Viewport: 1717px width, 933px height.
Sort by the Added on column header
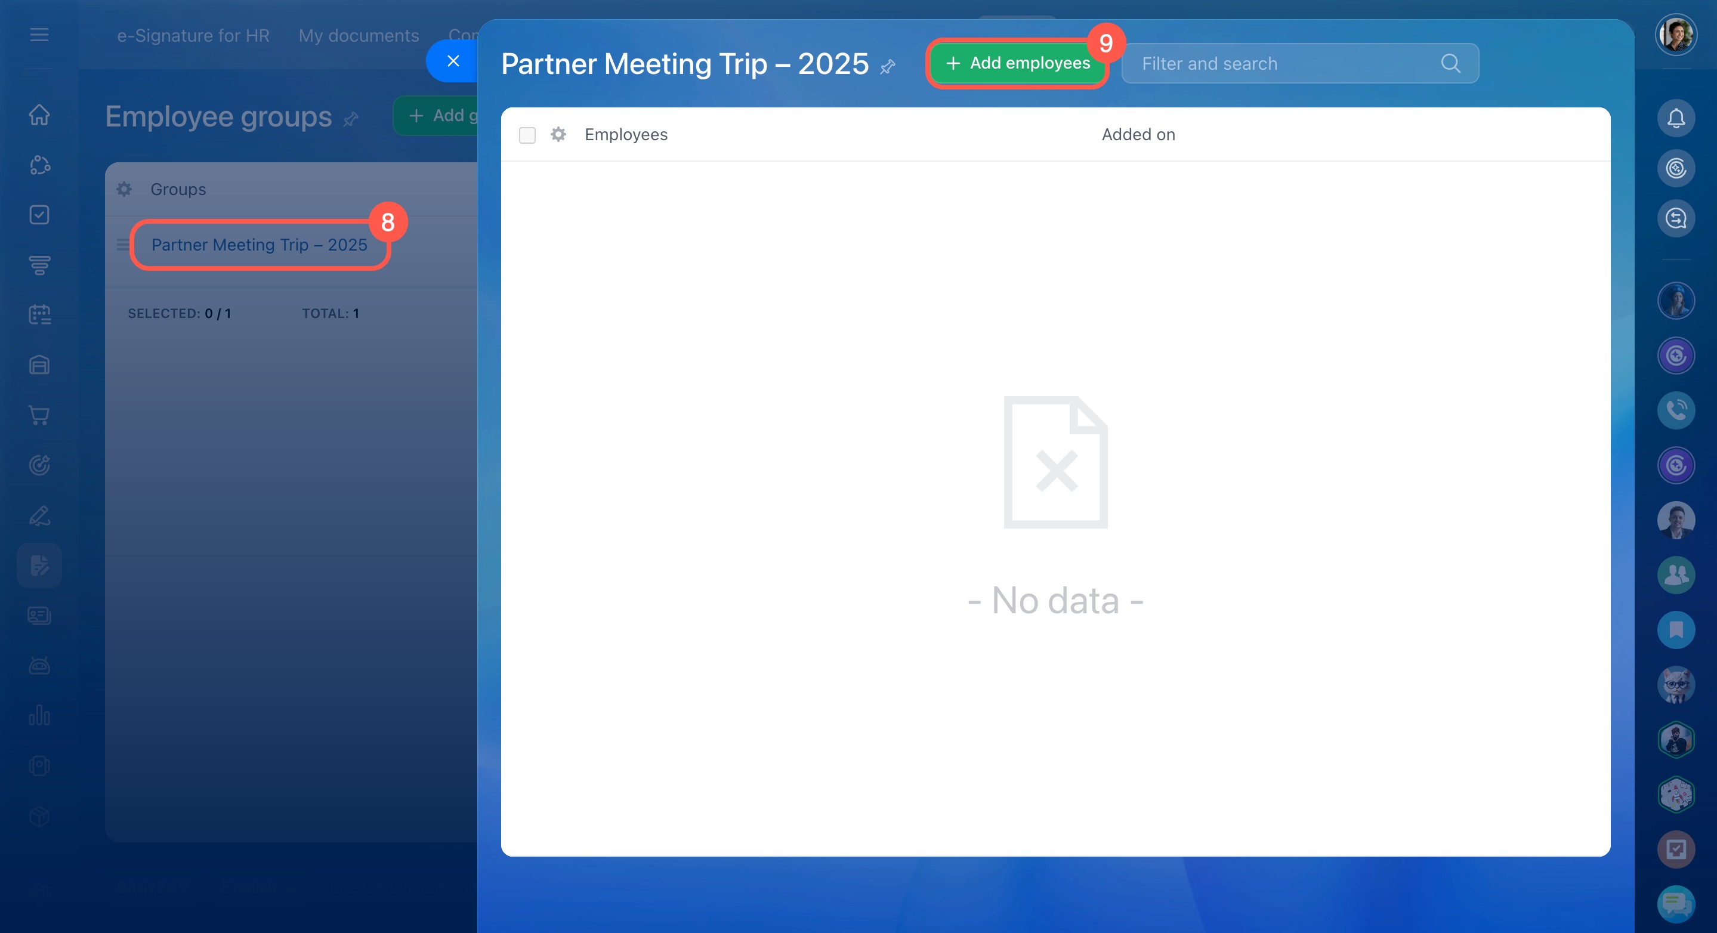[x=1138, y=135]
